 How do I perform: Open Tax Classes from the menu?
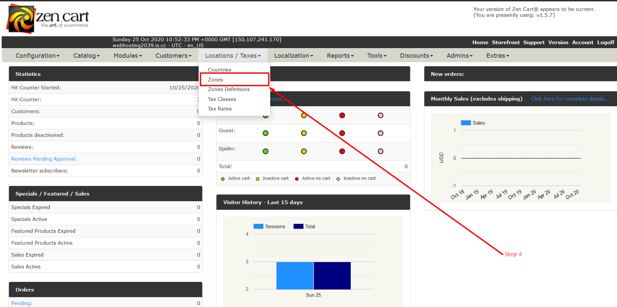222,99
